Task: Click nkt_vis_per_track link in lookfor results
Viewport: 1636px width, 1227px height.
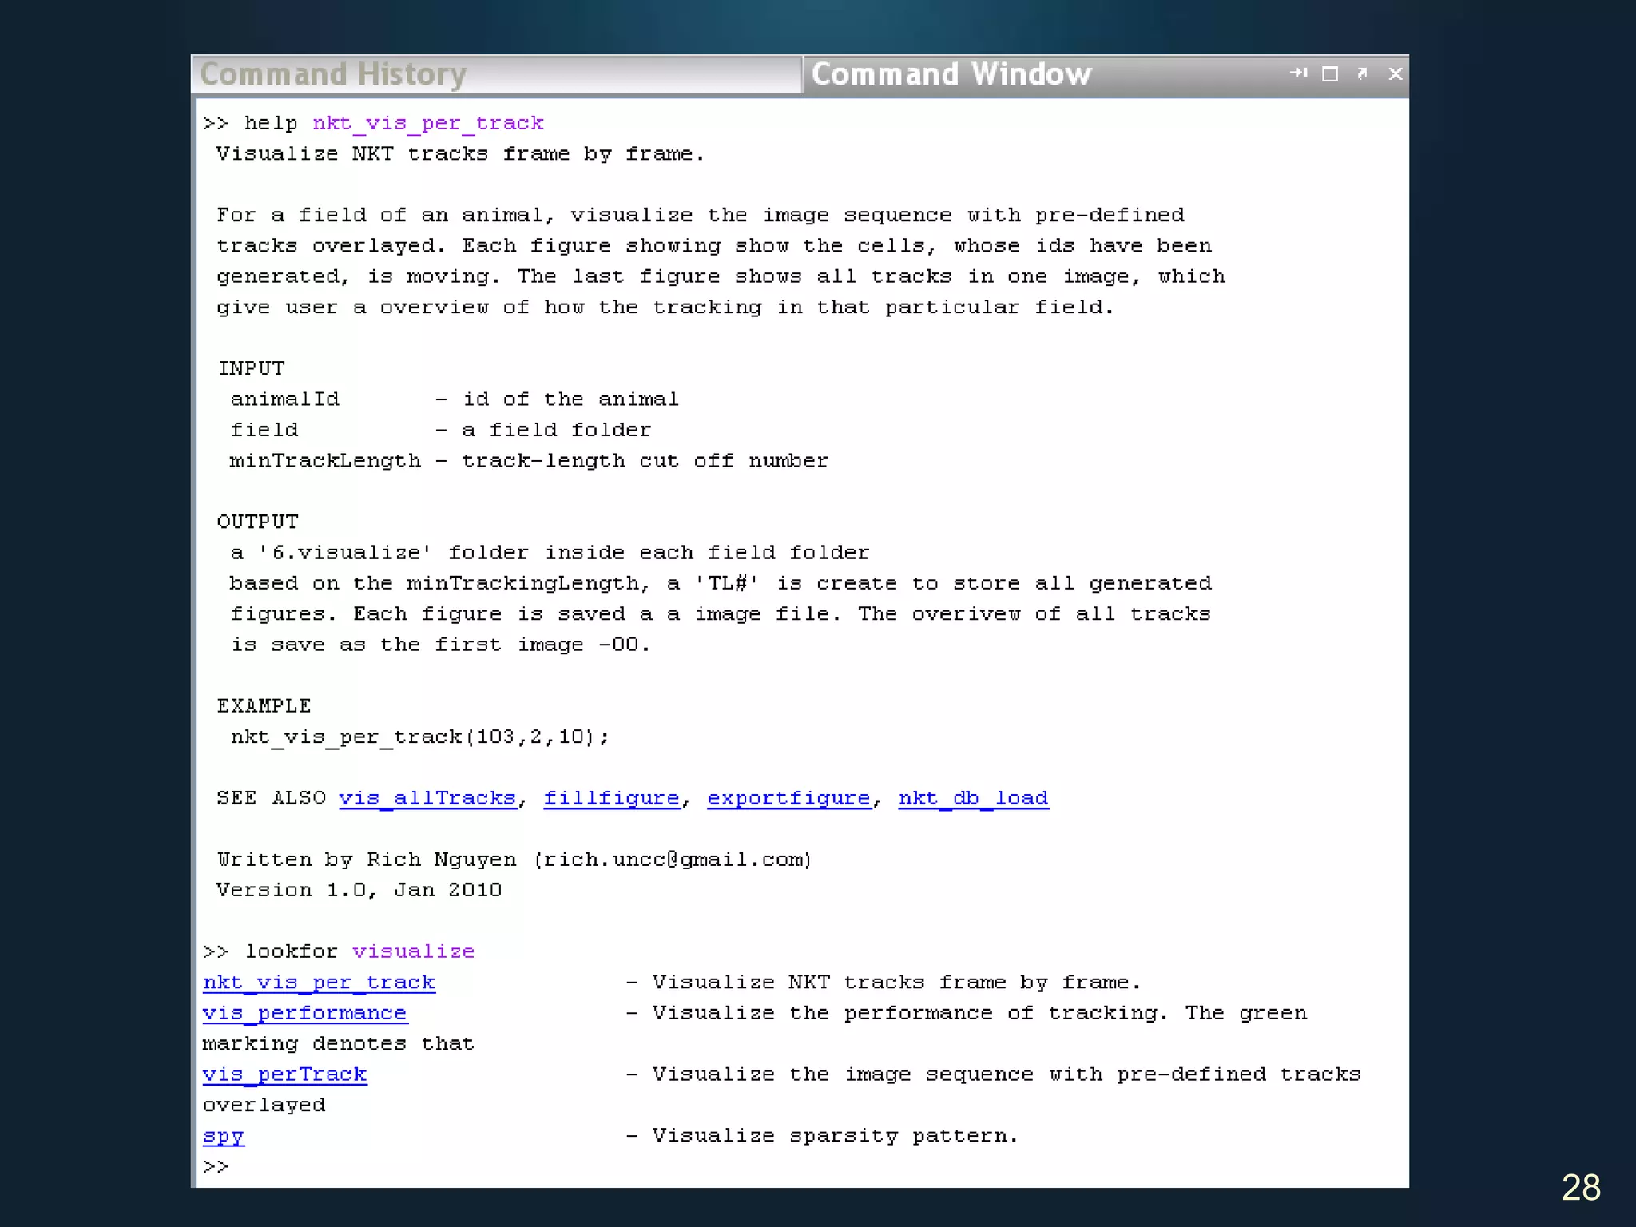Action: click(319, 983)
